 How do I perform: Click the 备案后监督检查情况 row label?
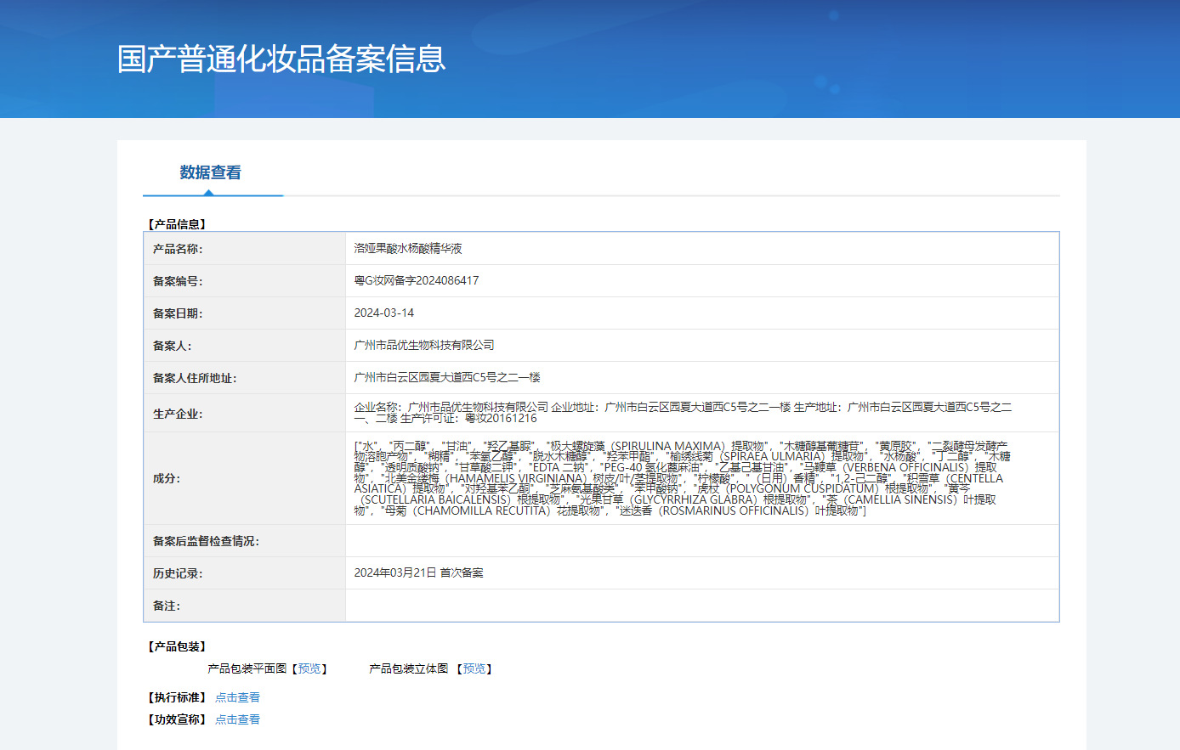206,541
